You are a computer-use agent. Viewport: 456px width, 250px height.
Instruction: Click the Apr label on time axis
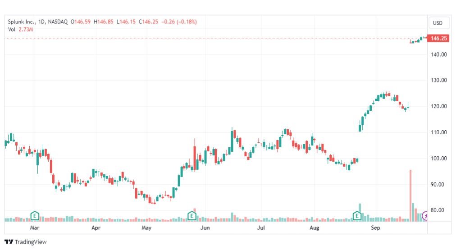pos(96,227)
